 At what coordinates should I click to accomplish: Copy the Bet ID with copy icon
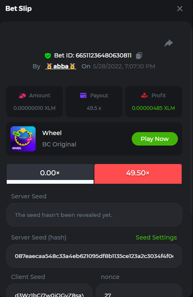pyautogui.click(x=139, y=55)
